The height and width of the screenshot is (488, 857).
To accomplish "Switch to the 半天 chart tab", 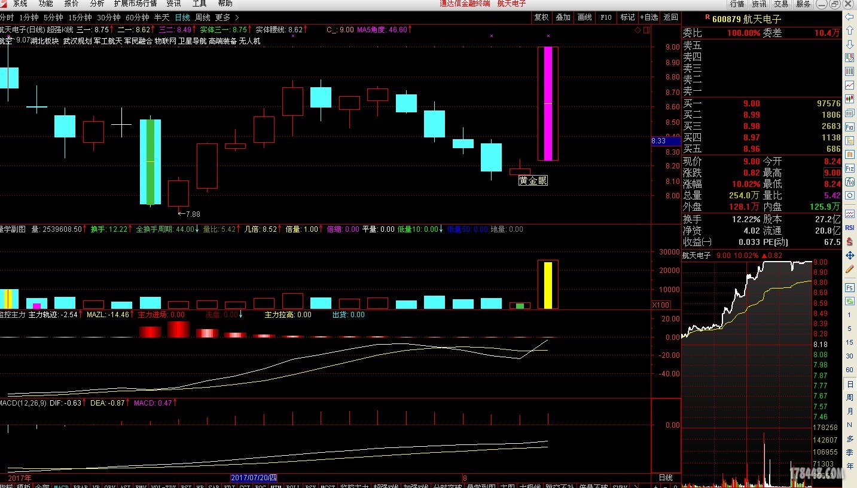I will coord(161,17).
